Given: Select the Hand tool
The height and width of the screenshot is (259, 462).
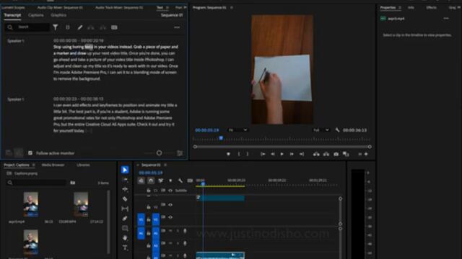Looking at the screenshot, I should click(125, 238).
